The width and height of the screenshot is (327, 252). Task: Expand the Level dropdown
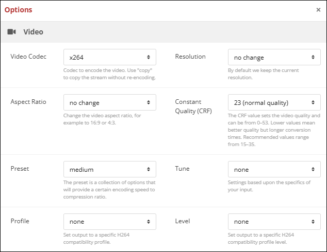tap(274, 222)
